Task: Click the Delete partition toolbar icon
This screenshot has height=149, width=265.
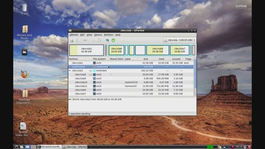Action: tap(78, 41)
